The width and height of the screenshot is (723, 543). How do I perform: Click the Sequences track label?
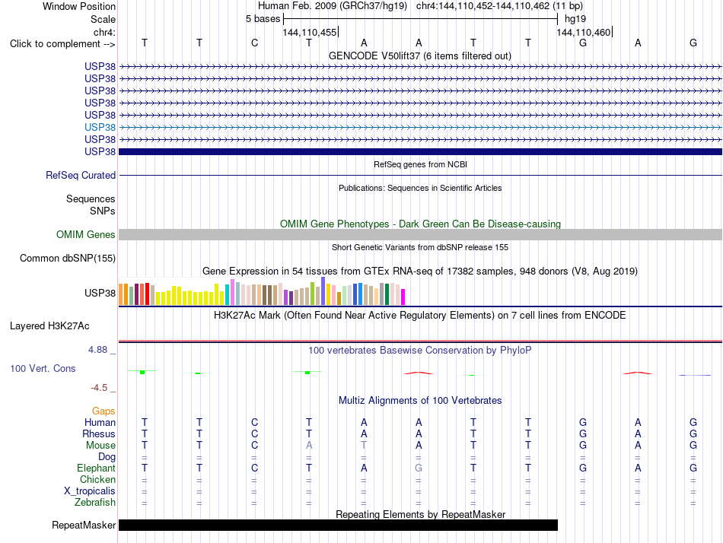[91, 198]
